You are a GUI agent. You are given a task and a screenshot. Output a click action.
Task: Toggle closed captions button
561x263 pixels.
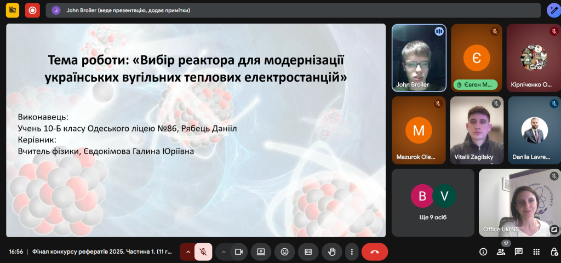click(308, 251)
